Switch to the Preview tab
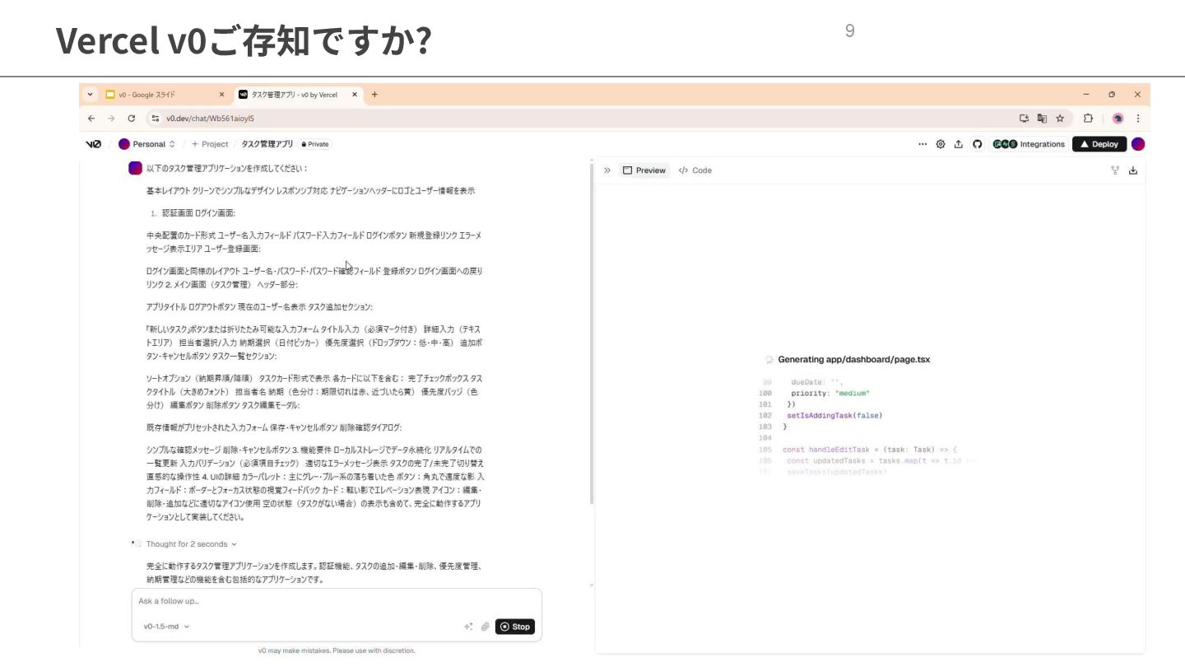This screenshot has height=667, width=1185. pos(644,170)
